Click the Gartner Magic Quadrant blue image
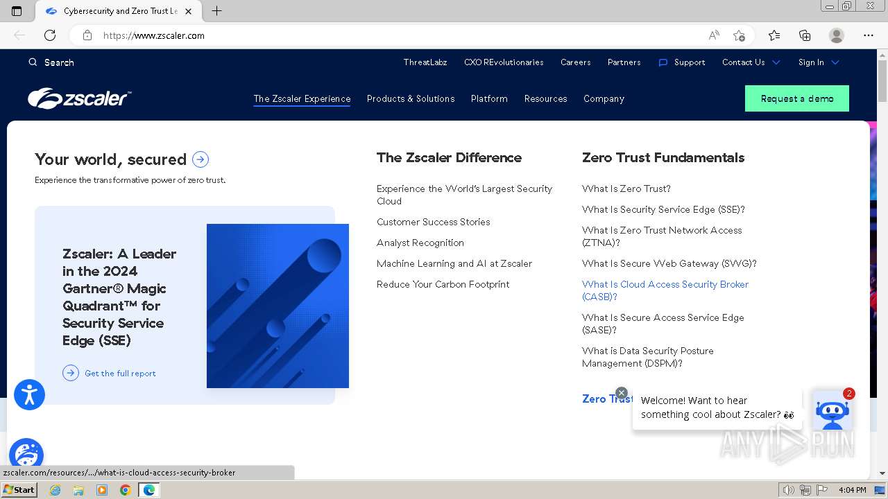888x499 pixels. click(277, 306)
